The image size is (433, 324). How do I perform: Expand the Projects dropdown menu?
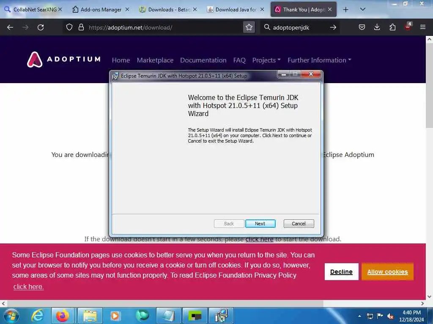[x=266, y=60]
